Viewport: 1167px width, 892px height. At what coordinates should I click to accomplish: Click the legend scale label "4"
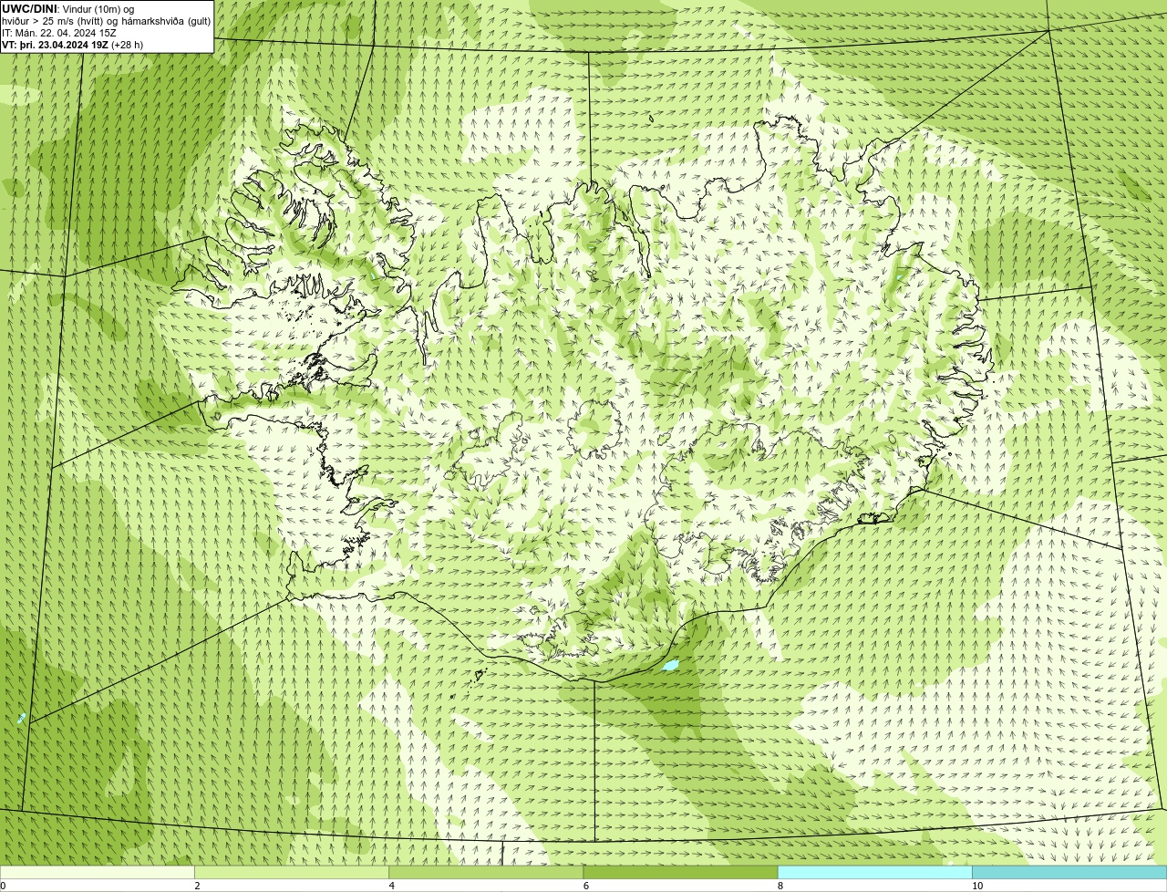[392, 886]
